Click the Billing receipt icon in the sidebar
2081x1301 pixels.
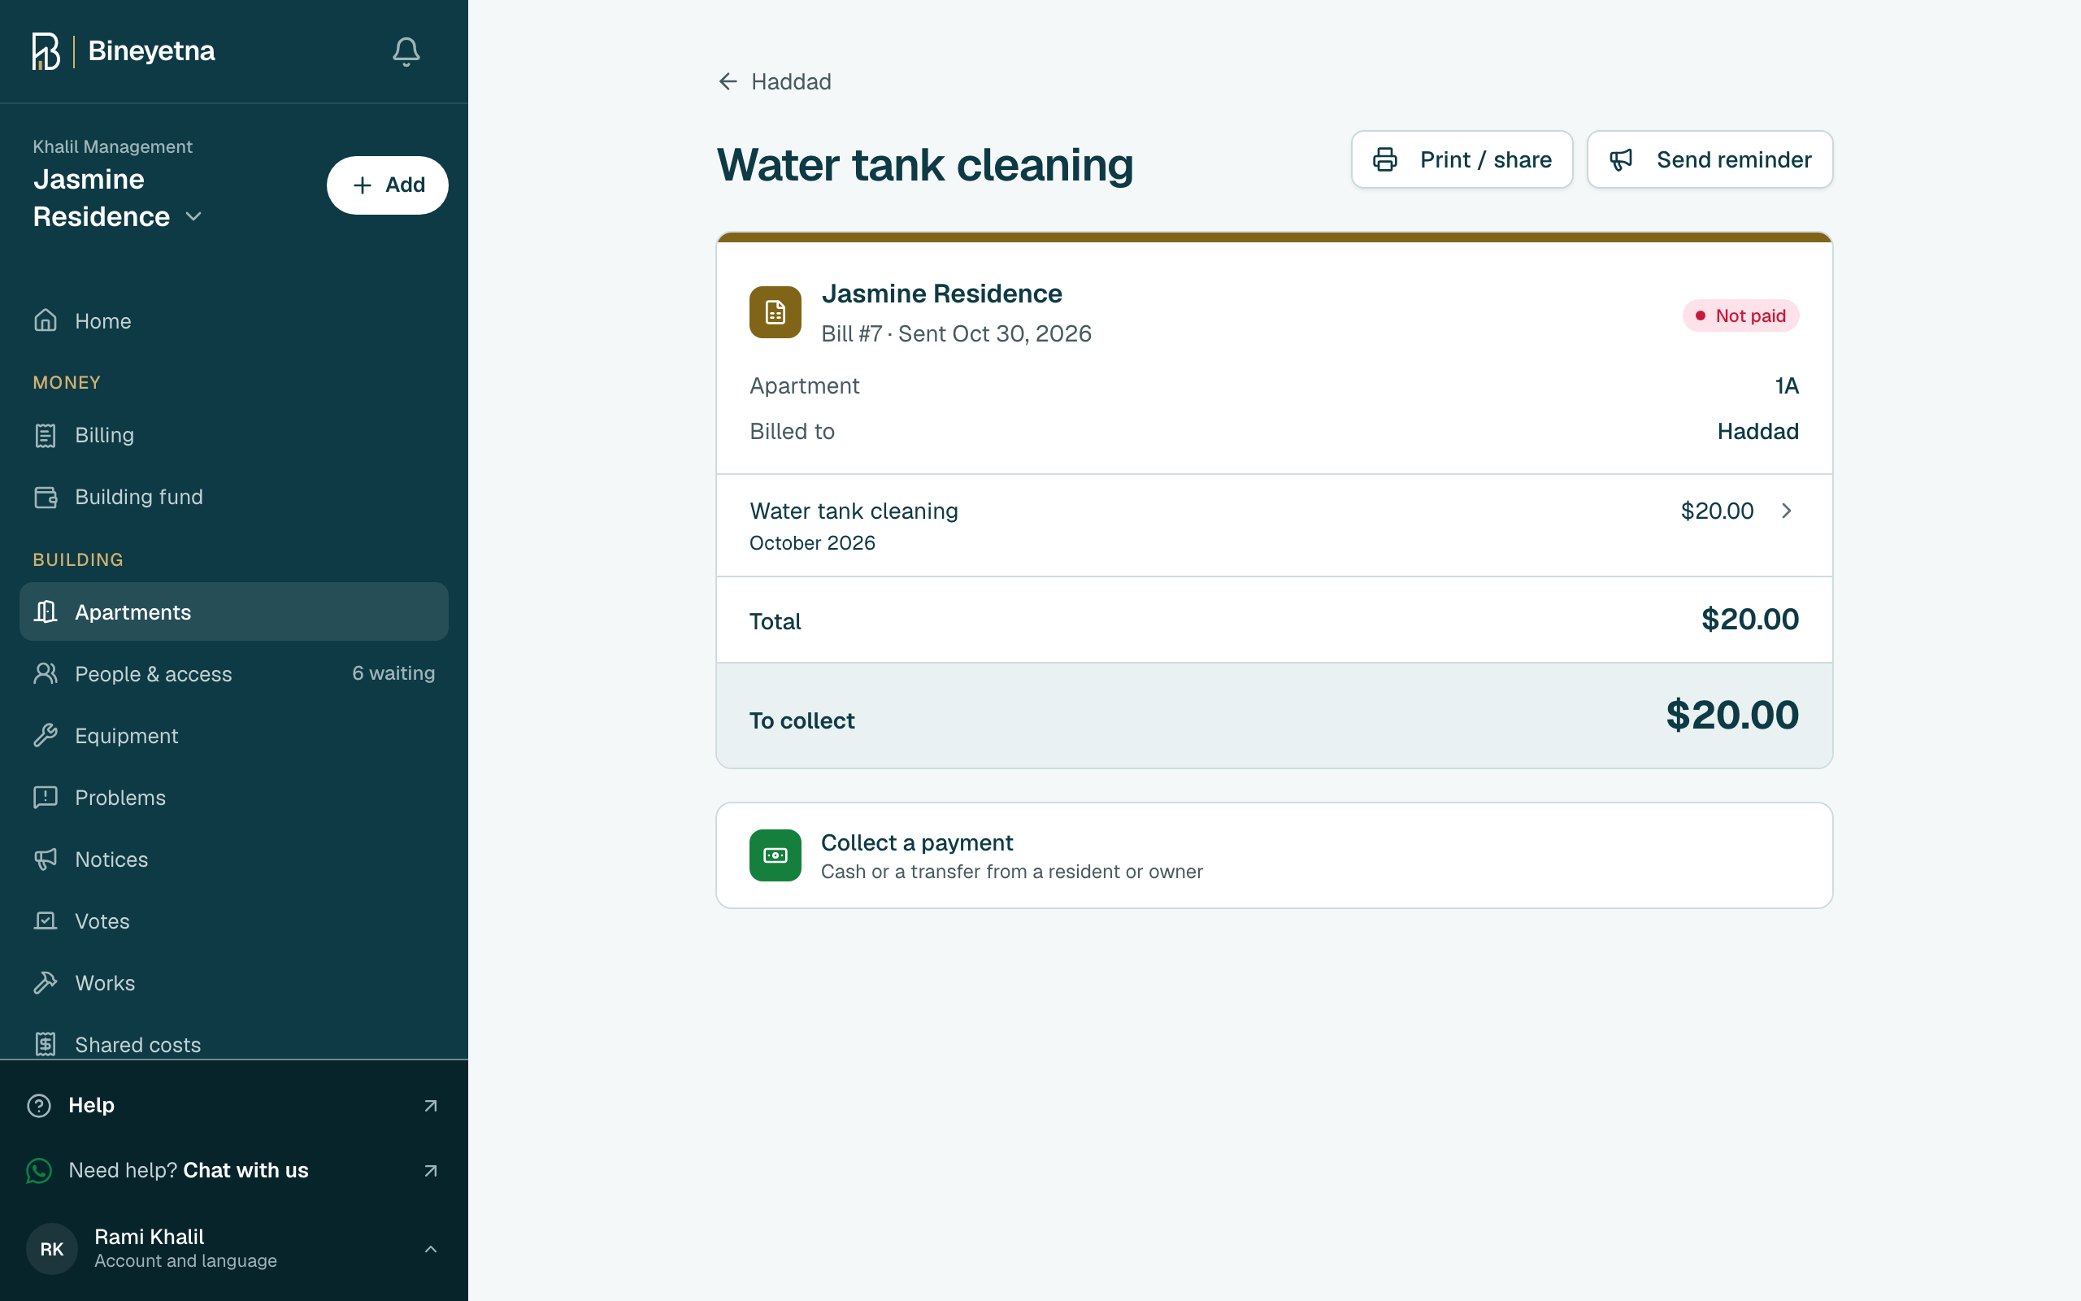pos(46,435)
